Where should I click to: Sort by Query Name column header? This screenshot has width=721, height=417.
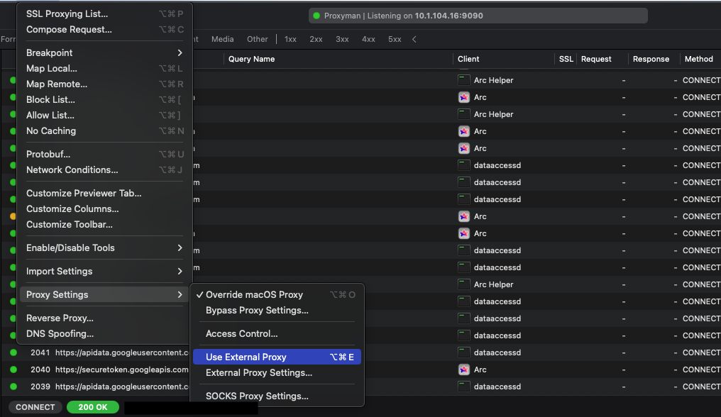tap(251, 60)
